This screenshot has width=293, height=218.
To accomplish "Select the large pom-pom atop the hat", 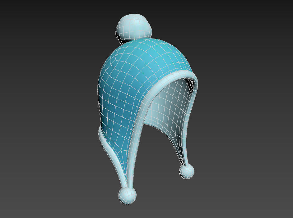I will point(134,28).
